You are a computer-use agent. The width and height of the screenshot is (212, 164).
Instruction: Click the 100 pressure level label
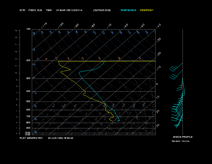(x=28, y=29)
